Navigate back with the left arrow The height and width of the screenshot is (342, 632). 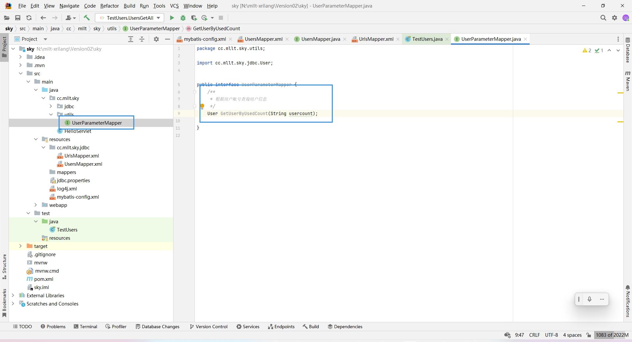coord(43,18)
